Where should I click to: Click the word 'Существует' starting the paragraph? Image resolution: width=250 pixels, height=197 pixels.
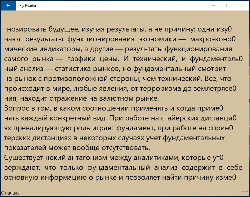click(x=24, y=158)
